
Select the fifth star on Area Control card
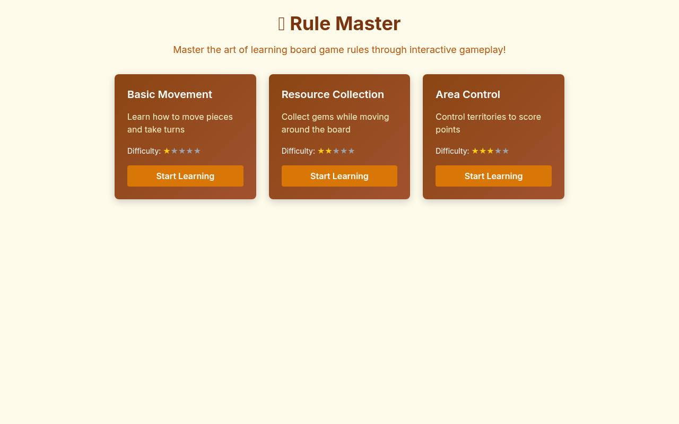506,151
